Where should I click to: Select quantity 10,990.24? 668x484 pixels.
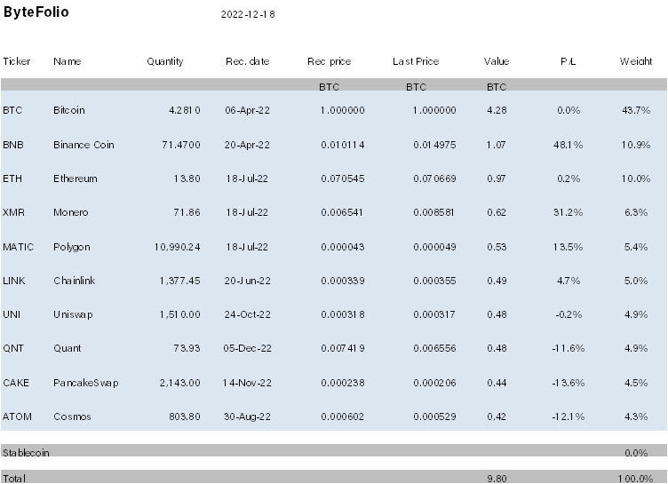[x=178, y=247]
